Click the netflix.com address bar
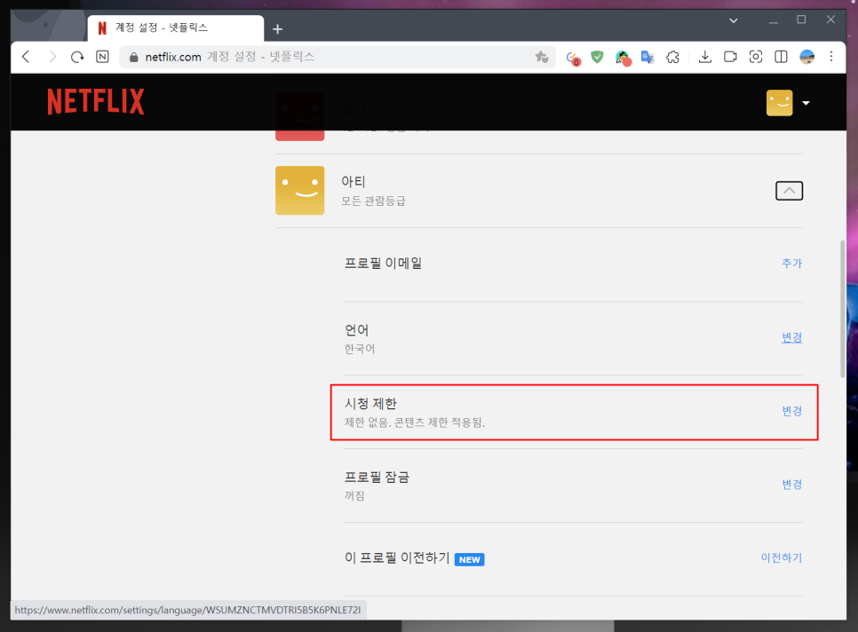858x632 pixels. tap(338, 57)
